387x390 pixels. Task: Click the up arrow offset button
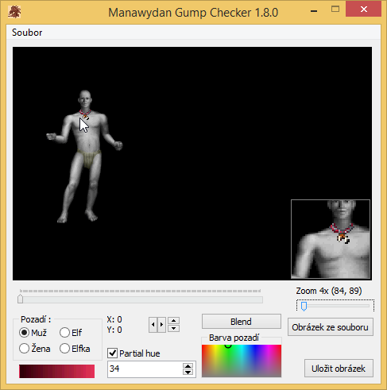click(x=173, y=321)
